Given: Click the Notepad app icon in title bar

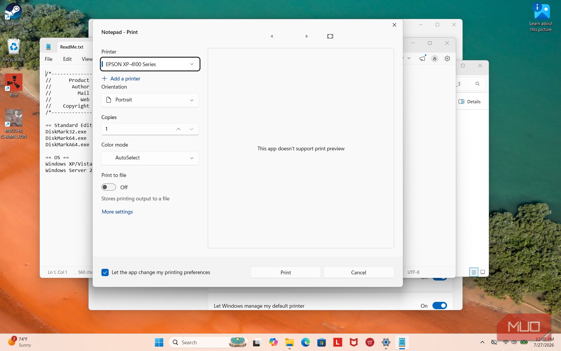Looking at the screenshot, I should (49, 47).
